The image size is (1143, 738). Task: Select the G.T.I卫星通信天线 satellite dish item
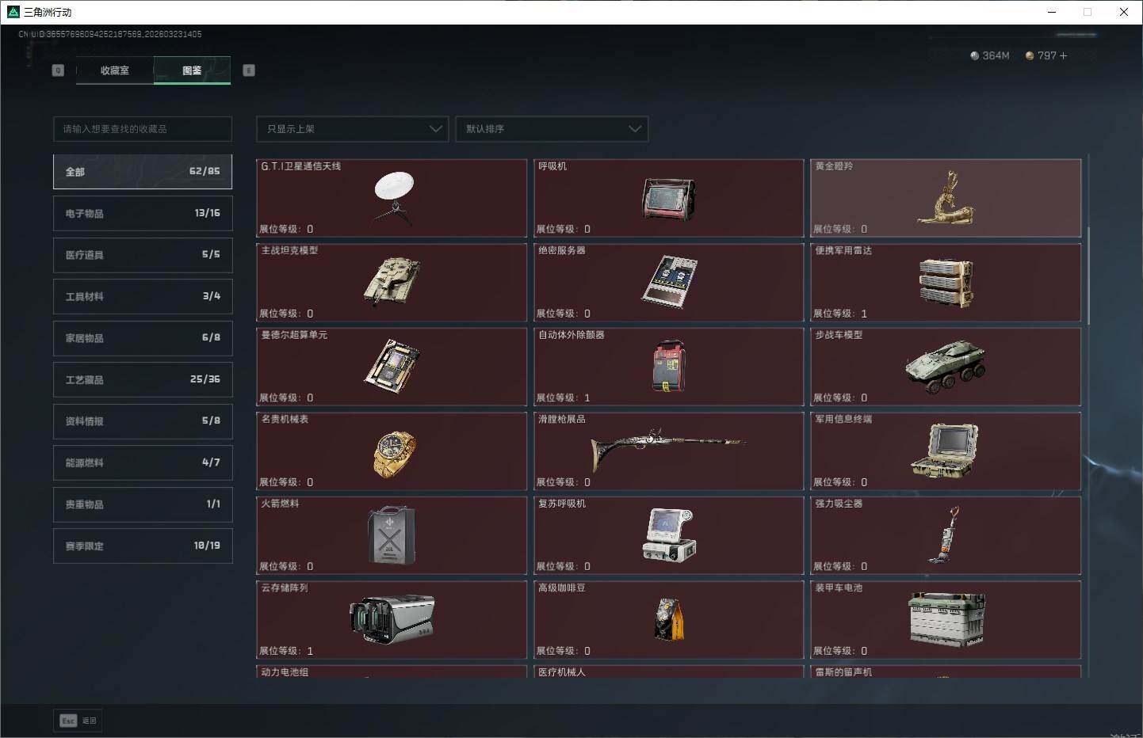[x=392, y=198]
